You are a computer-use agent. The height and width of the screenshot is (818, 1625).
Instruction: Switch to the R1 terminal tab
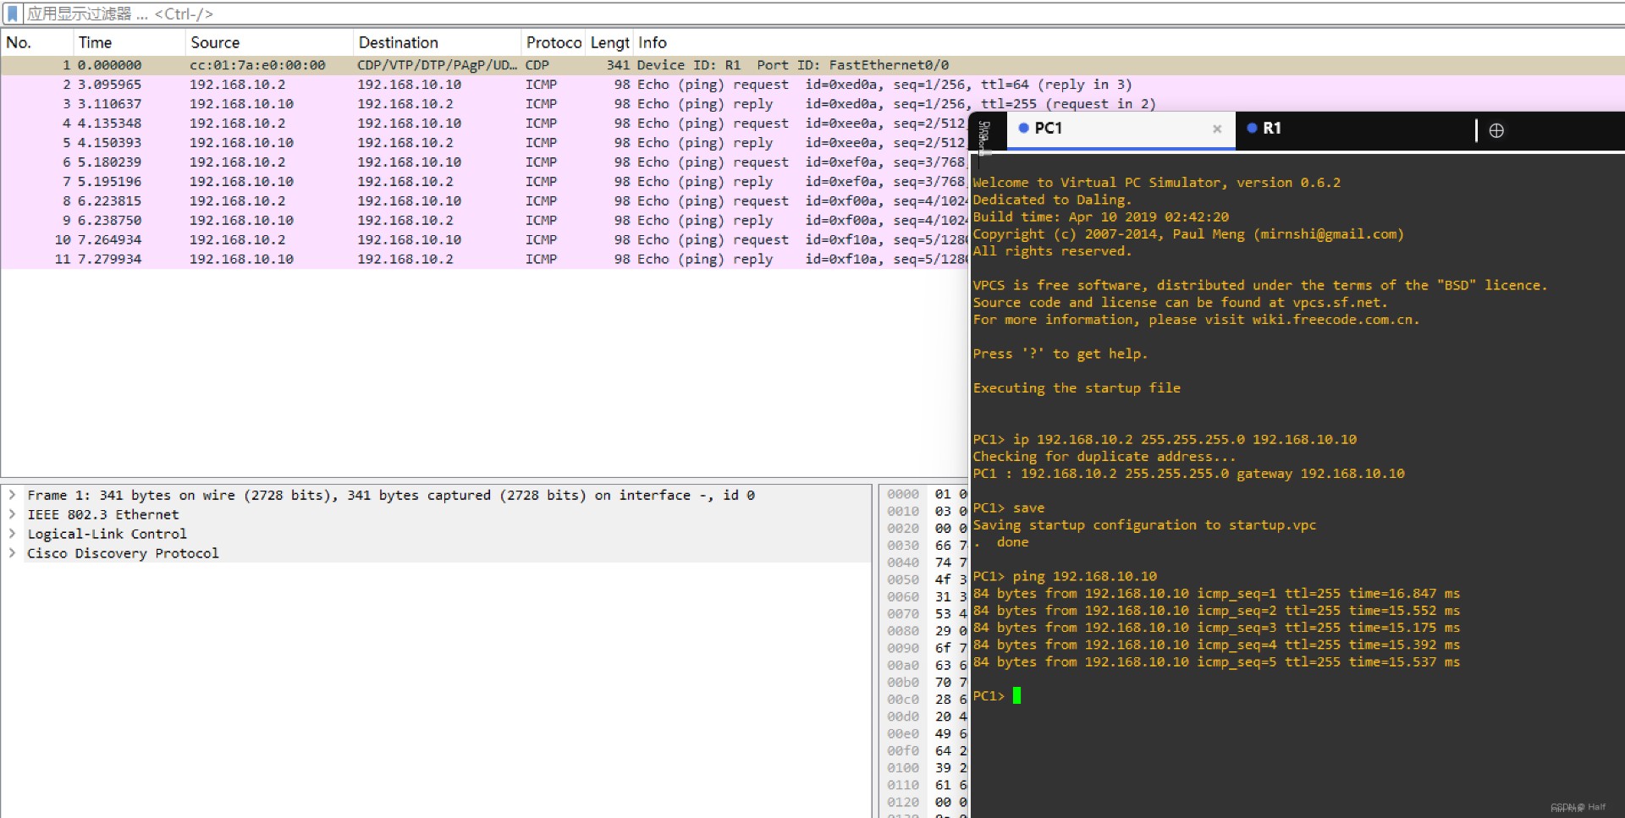point(1354,129)
